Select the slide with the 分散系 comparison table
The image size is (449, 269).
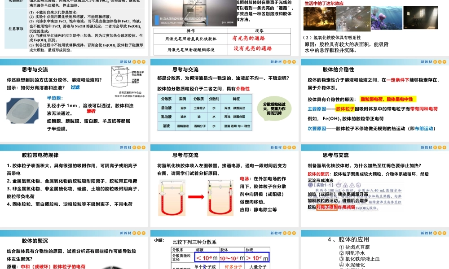point(224,100)
